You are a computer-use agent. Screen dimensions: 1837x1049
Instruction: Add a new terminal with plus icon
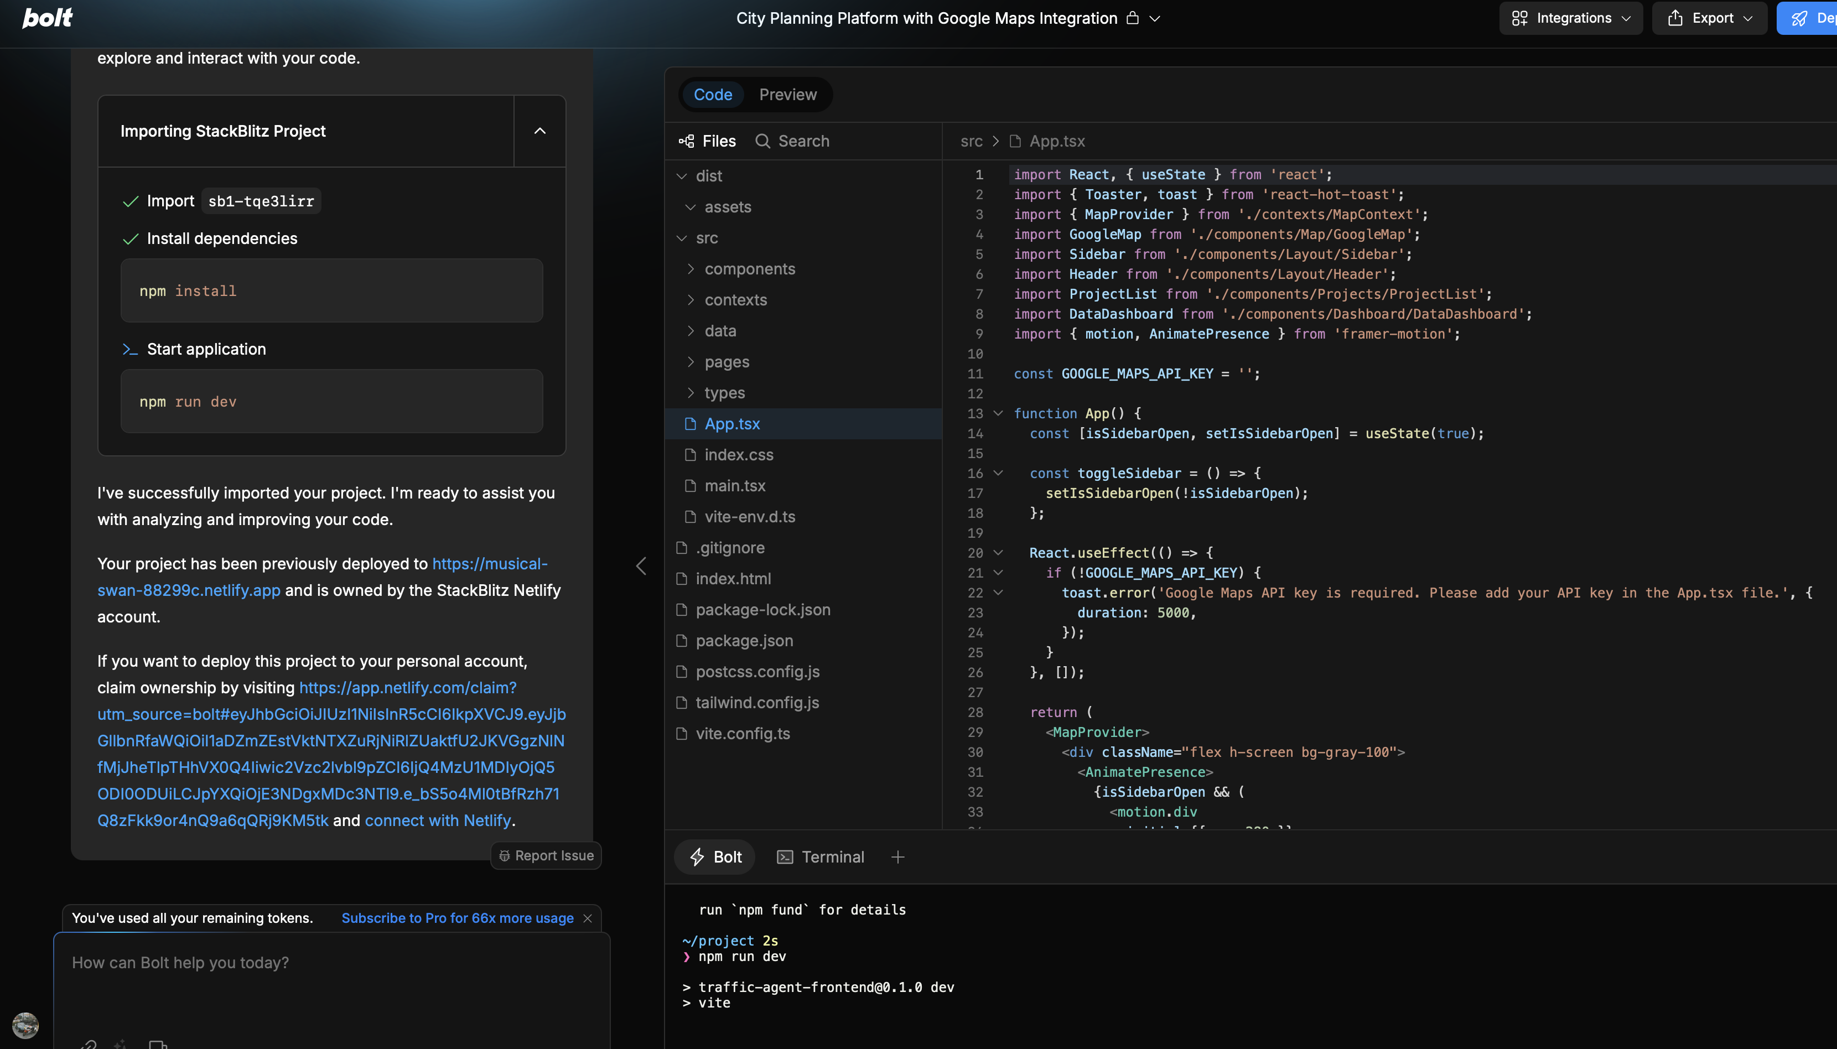pyautogui.click(x=897, y=856)
